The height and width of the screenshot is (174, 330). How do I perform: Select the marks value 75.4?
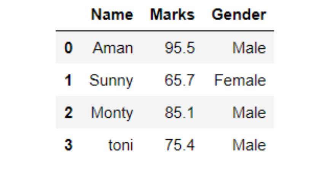coord(180,145)
